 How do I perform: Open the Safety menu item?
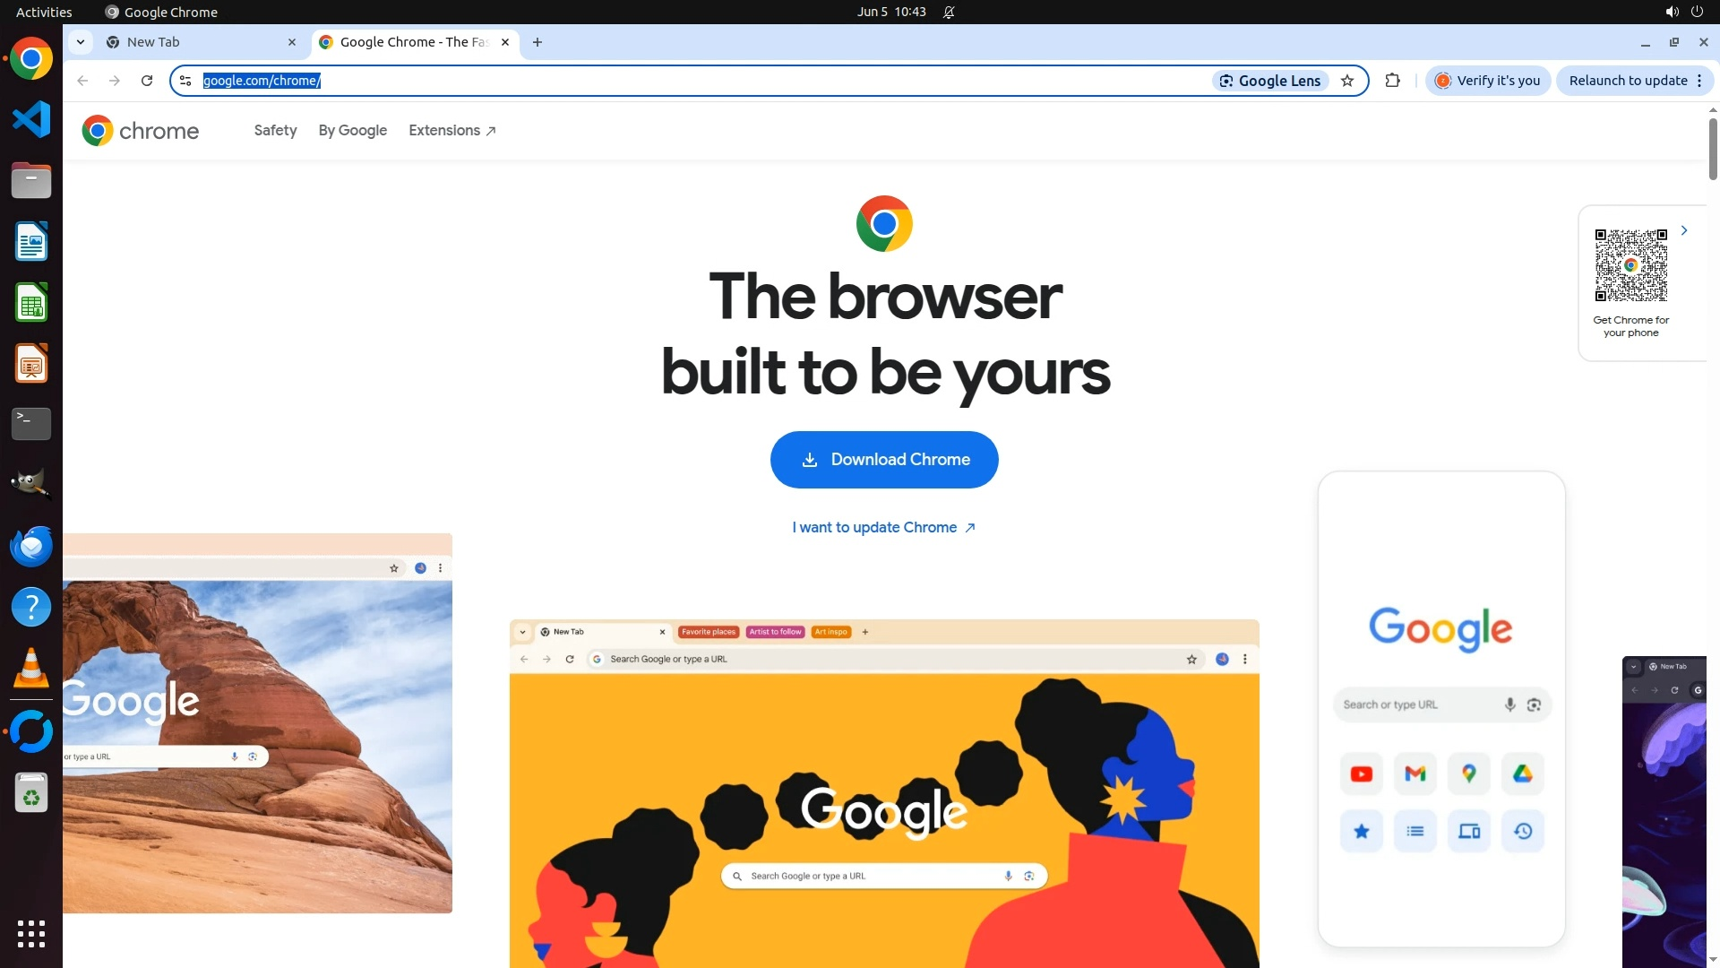pyautogui.click(x=275, y=131)
